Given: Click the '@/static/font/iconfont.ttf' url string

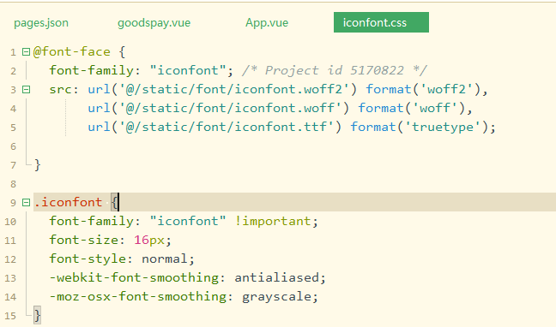Looking at the screenshot, I should (226, 127).
